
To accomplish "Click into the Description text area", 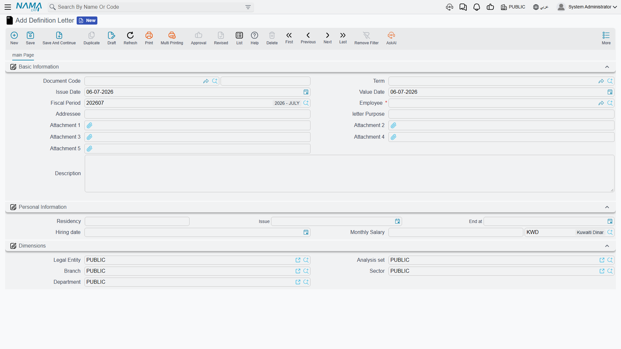I will [349, 174].
